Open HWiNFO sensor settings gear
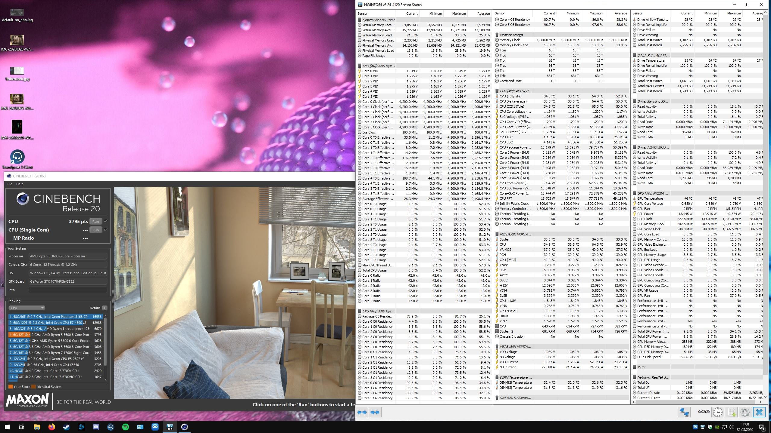This screenshot has width=771, height=433. 745,412
